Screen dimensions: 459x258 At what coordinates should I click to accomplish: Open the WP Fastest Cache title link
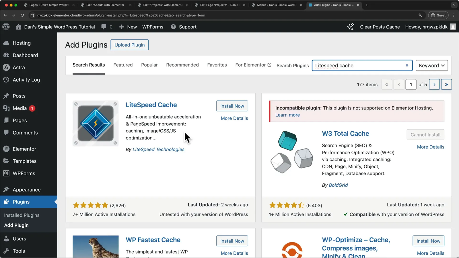[153, 240]
